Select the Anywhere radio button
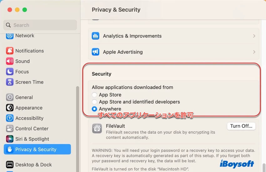The image size is (266, 172). coord(95,109)
